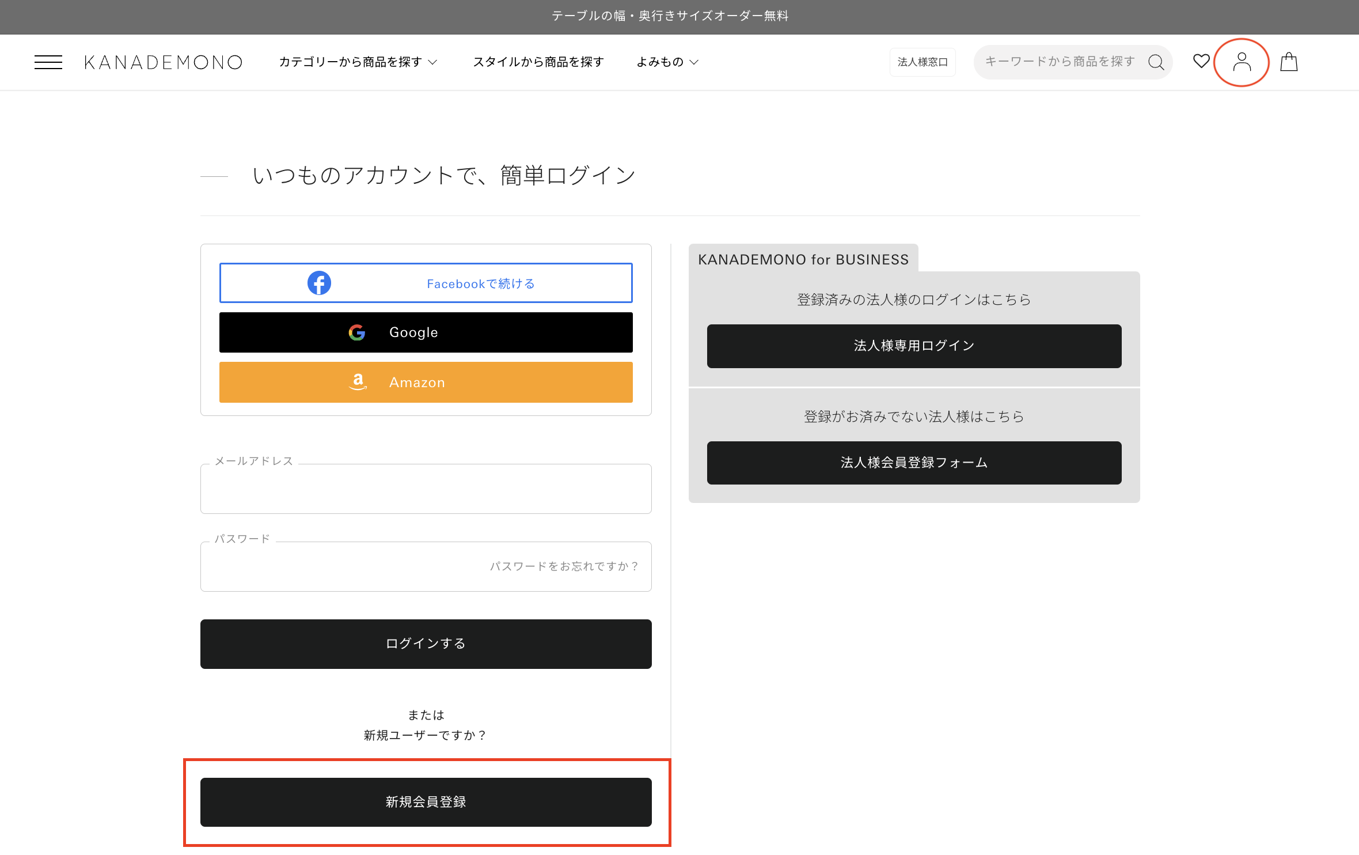Open the wishlist heart icon
The image size is (1359, 855).
(1201, 61)
